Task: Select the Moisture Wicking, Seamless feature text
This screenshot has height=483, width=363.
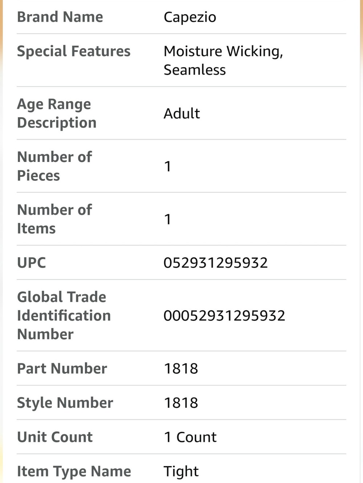Action: pyautogui.click(x=223, y=60)
